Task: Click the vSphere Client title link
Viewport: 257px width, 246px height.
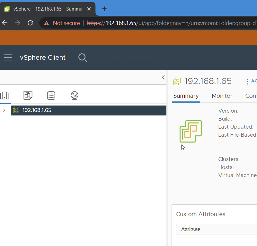Action: tap(43, 57)
